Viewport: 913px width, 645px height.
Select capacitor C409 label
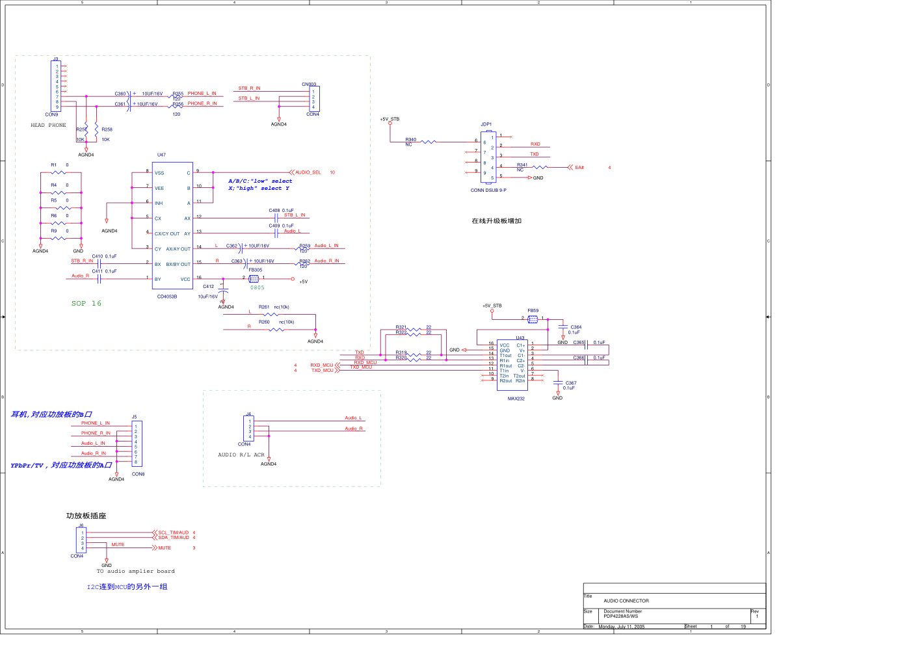click(274, 226)
